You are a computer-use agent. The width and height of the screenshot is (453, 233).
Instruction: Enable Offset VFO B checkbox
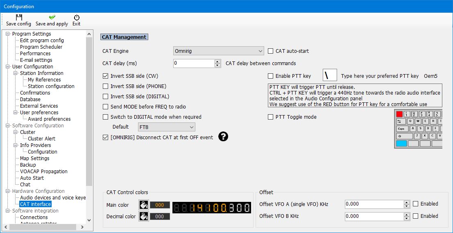[x=415, y=216]
